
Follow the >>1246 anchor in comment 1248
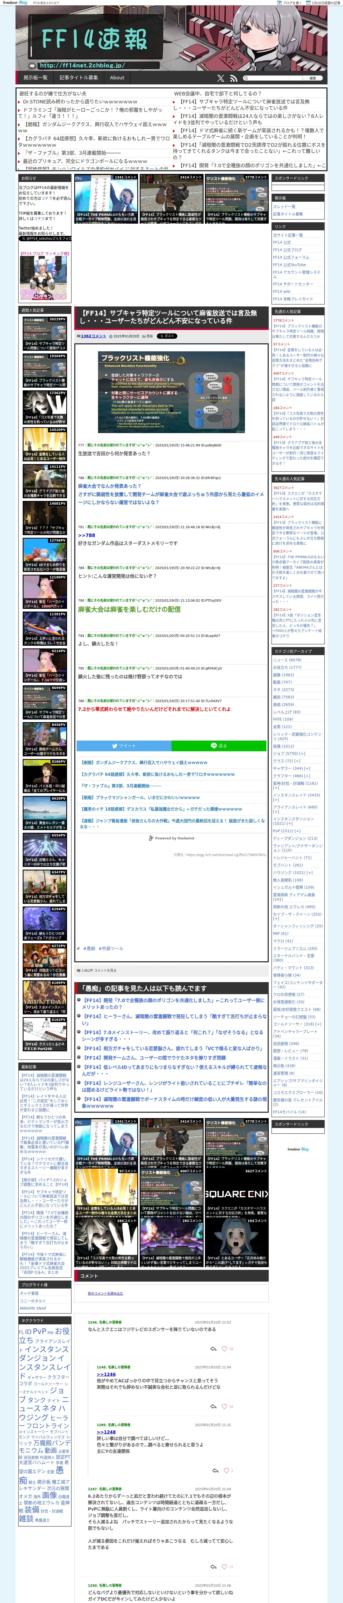pos(106,1374)
